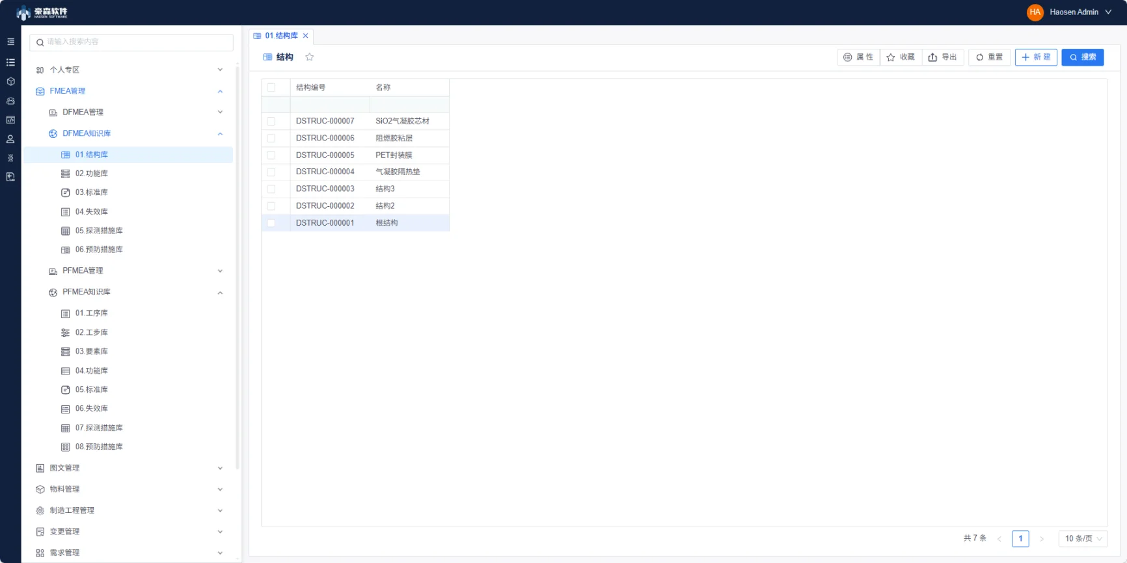Check the row DSTRUC-000002 checkbox
This screenshot has width=1127, height=563.
[x=271, y=206]
